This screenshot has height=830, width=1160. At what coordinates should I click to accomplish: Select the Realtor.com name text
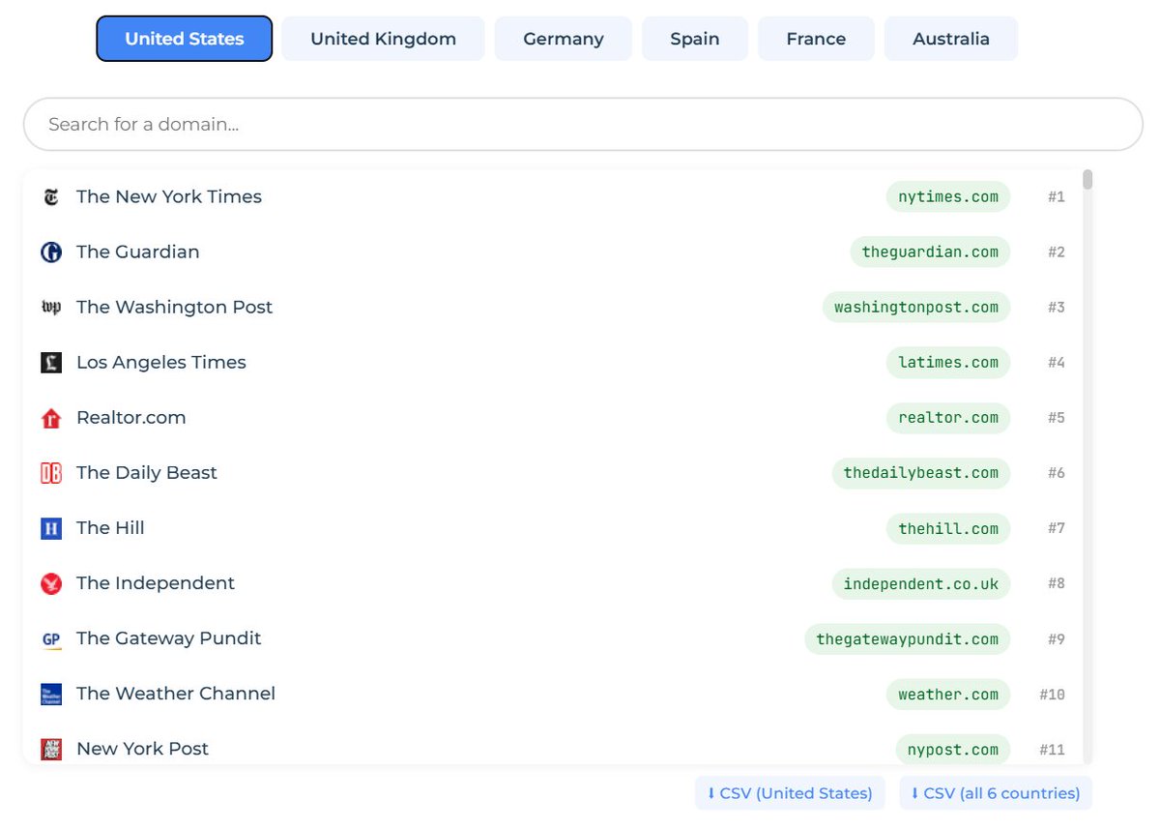(x=131, y=417)
